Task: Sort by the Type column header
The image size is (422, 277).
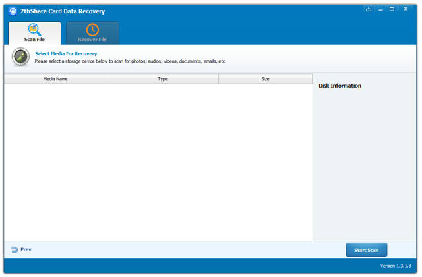Action: tap(163, 79)
